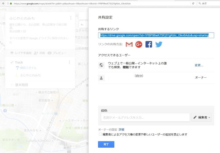The image size is (220, 153).
Task: Click 八幡山公園 label on map
Action: (7, 105)
